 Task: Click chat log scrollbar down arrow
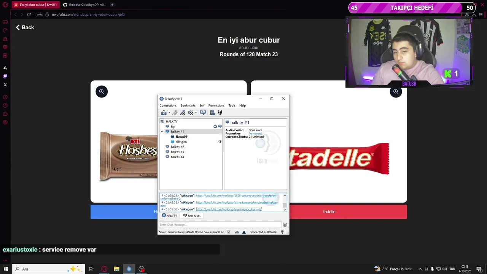(285, 210)
